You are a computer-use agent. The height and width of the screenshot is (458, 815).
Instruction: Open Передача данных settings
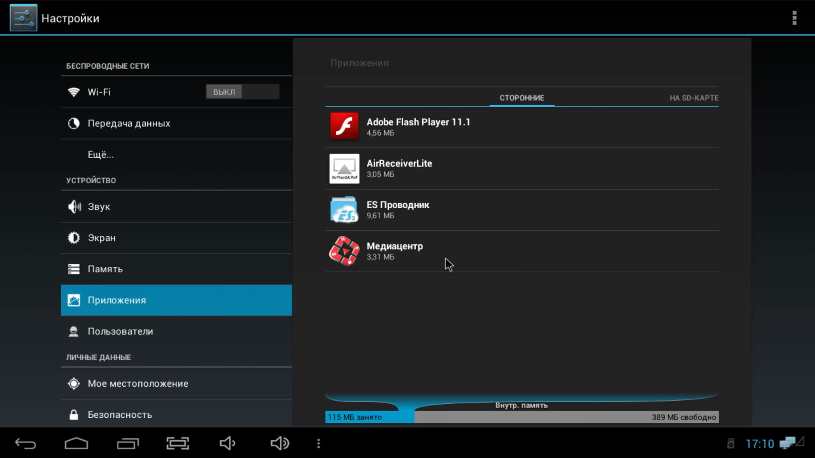(129, 123)
